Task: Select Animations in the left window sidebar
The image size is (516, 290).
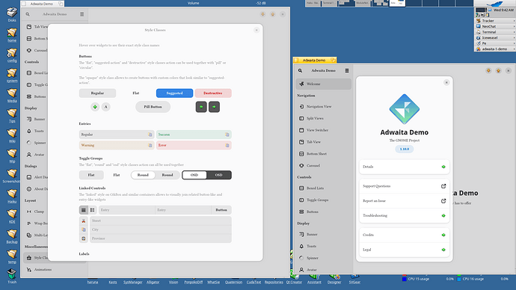Action: [x=55, y=270]
